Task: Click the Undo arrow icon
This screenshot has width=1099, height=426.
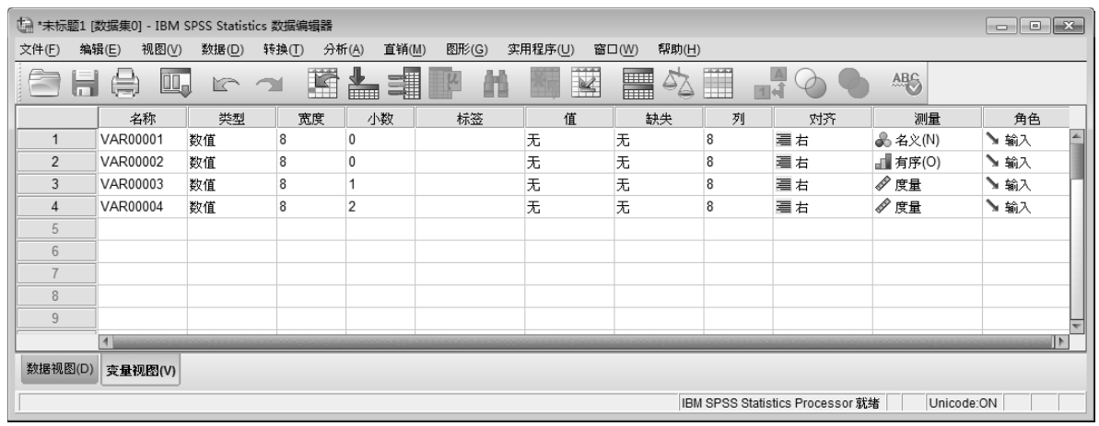Action: click(228, 86)
